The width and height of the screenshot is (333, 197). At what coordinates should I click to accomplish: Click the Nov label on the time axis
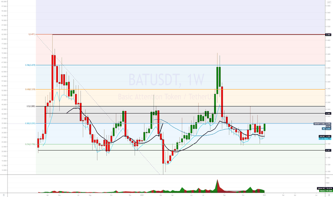(x=243, y=195)
